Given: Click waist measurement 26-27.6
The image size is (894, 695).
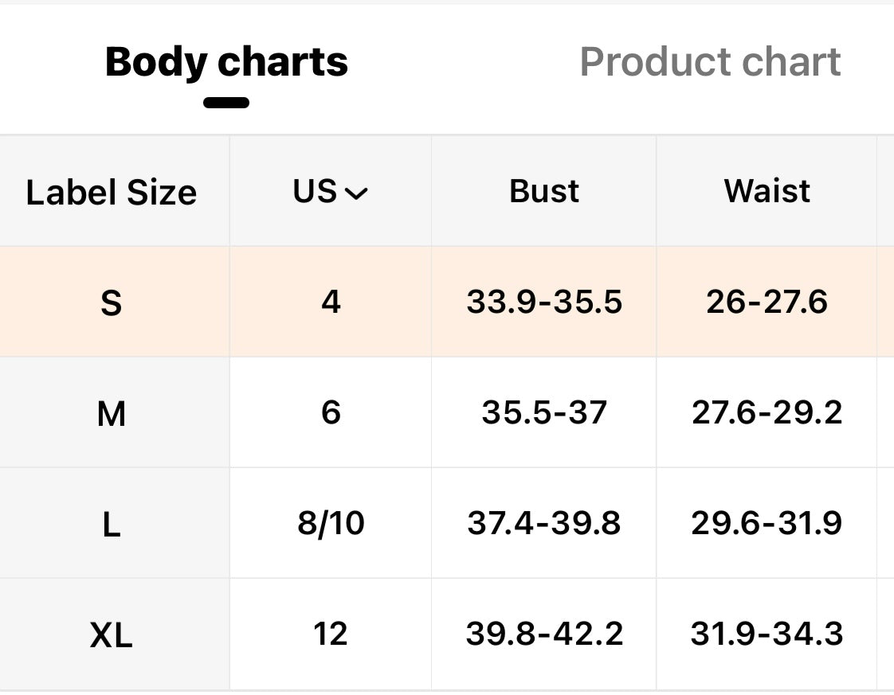Looking at the screenshot, I should [x=767, y=303].
